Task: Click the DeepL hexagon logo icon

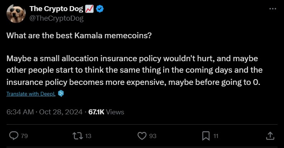Action: [61, 93]
